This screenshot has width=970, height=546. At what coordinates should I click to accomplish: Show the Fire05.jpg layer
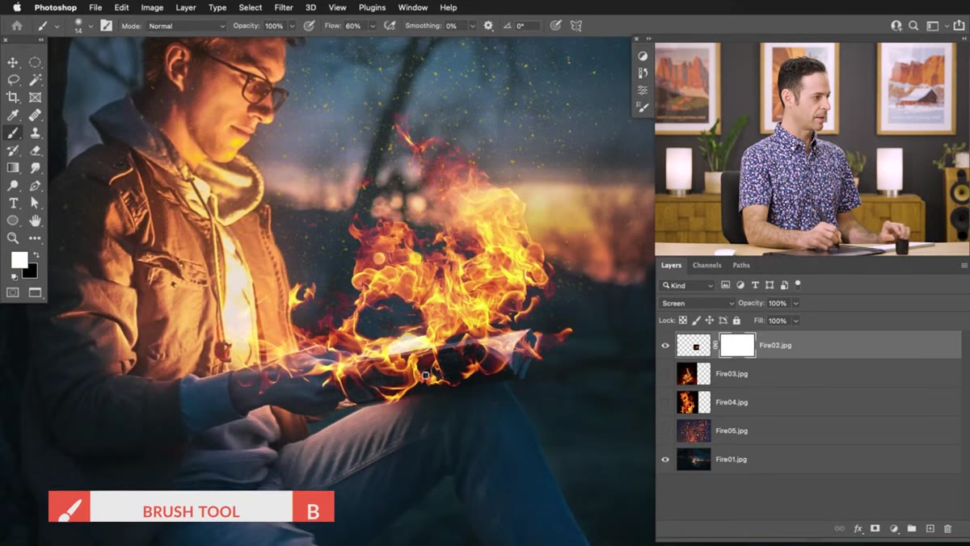pos(665,430)
